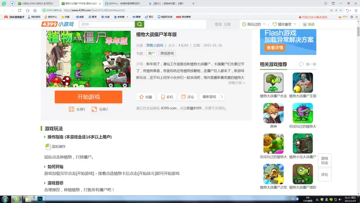Open the 手机 mobile version button
The width and height of the screenshot is (360, 203).
(167, 97)
